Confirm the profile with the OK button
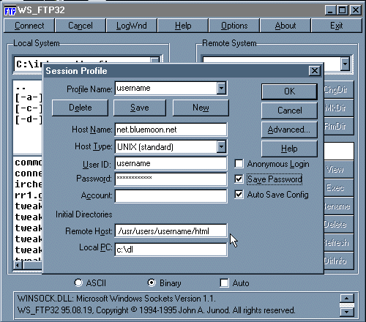 pyautogui.click(x=289, y=91)
